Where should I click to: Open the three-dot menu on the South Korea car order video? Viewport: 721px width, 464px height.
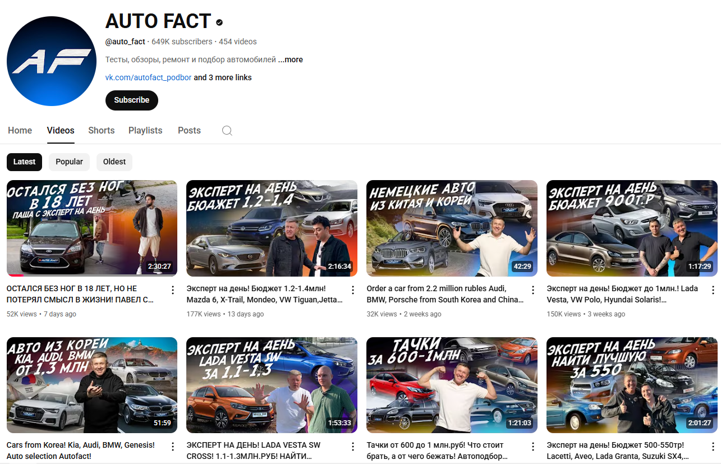532,290
